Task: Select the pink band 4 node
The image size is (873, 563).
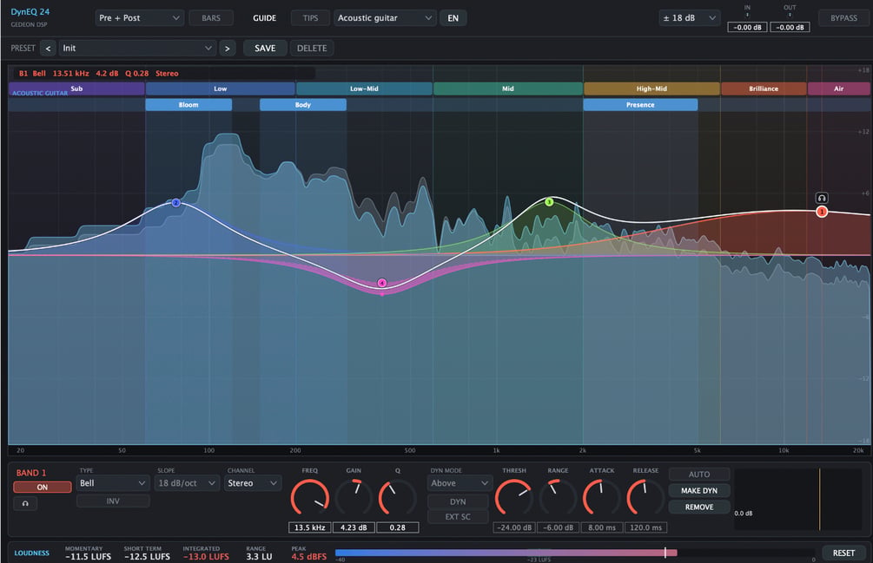Action: [x=382, y=283]
